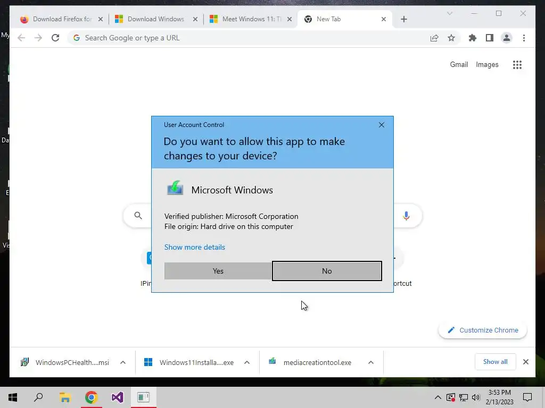Expand options for mediacreationtool.exe download

371,362
